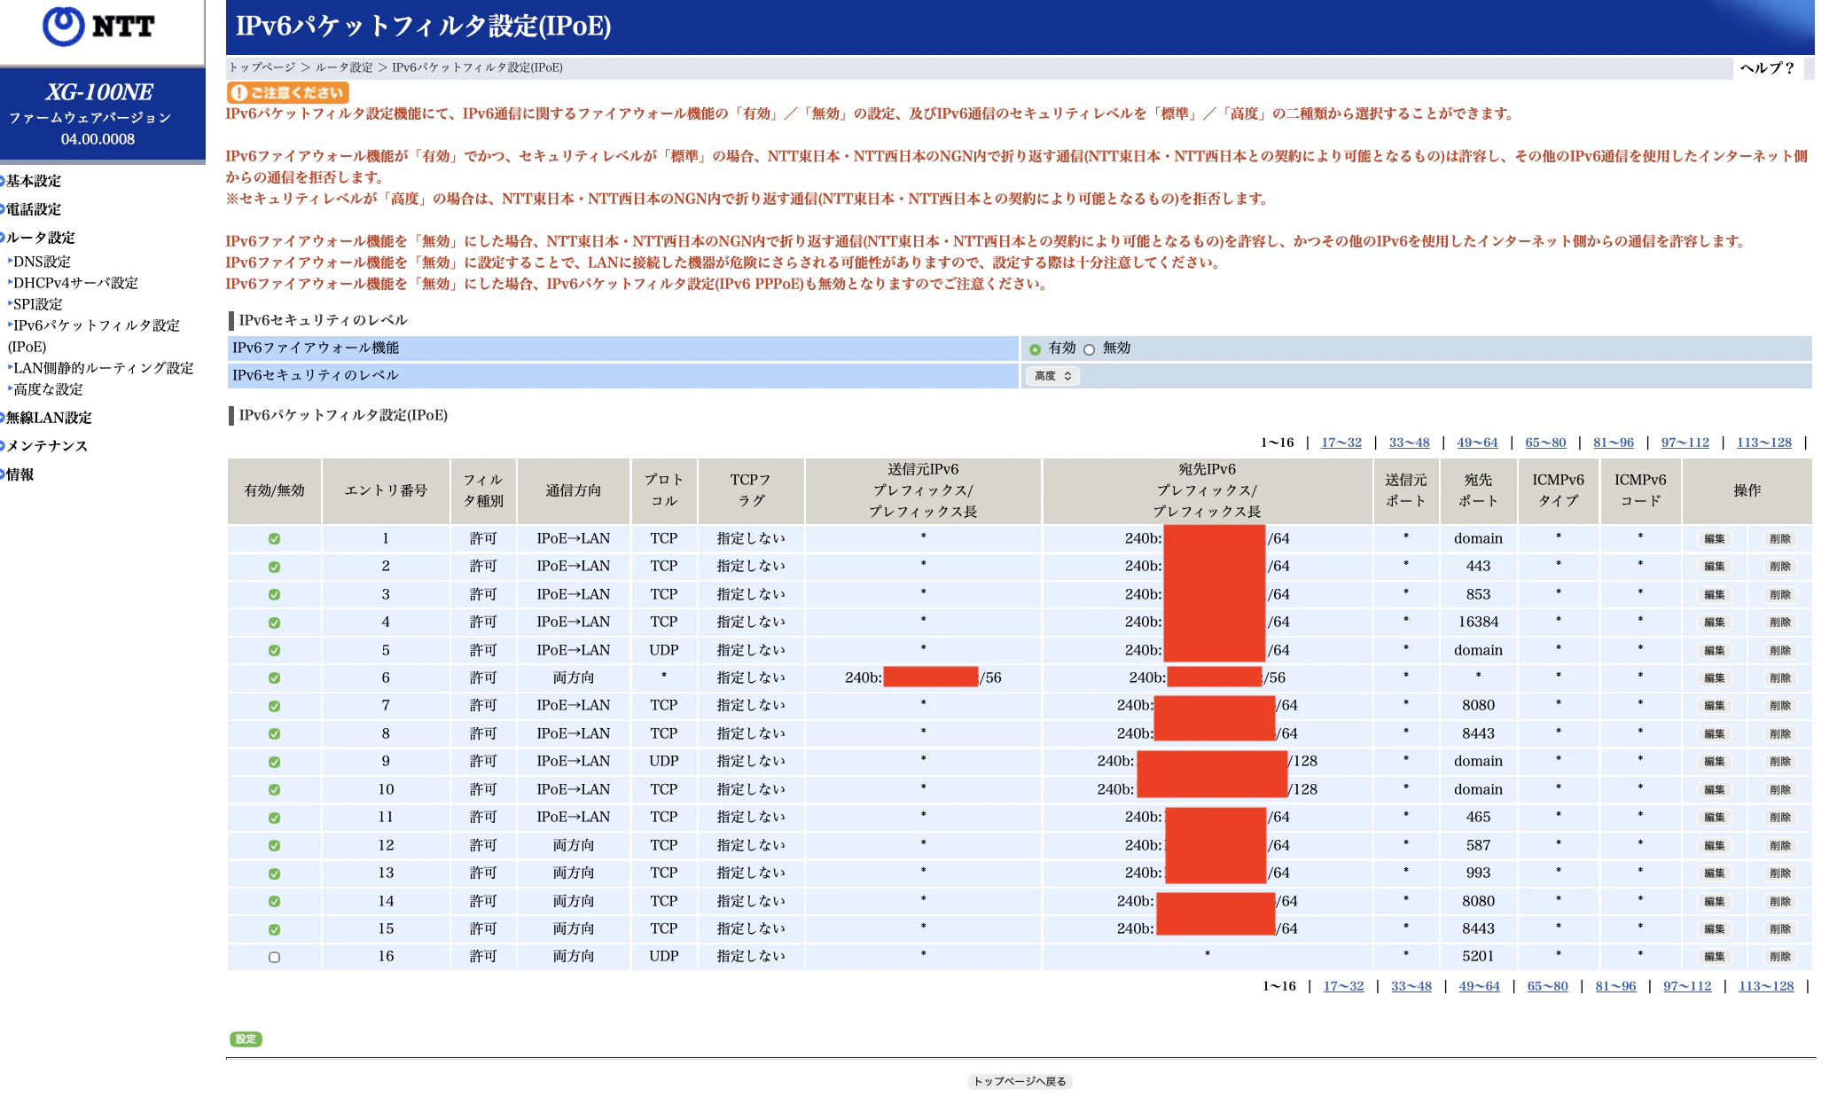Toggle the enable checkbox for entry 1

275,539
